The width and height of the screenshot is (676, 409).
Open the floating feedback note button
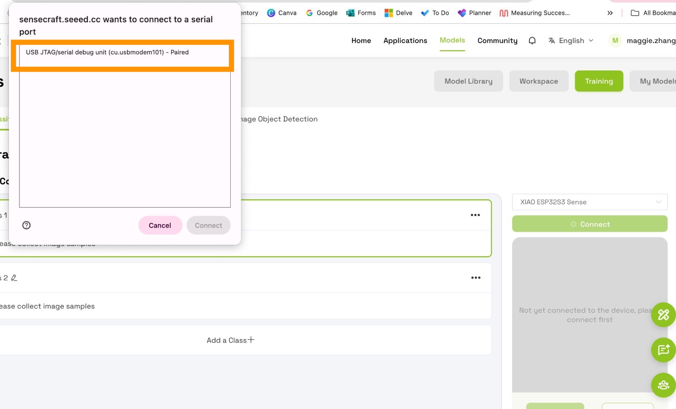click(663, 350)
